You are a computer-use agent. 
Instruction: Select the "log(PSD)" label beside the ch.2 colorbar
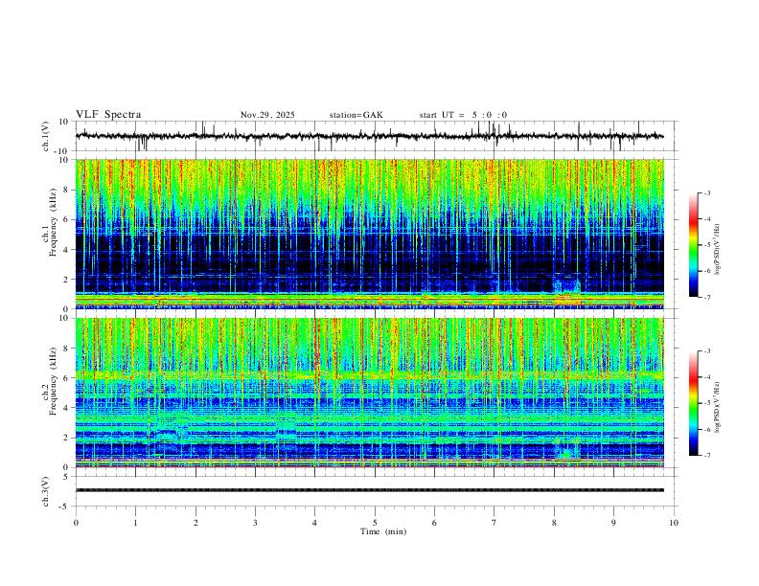[718, 407]
